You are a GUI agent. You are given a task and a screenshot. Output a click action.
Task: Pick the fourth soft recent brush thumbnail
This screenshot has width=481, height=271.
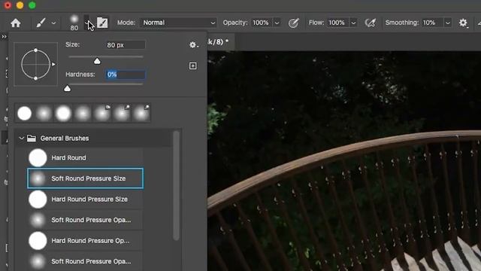[83, 113]
